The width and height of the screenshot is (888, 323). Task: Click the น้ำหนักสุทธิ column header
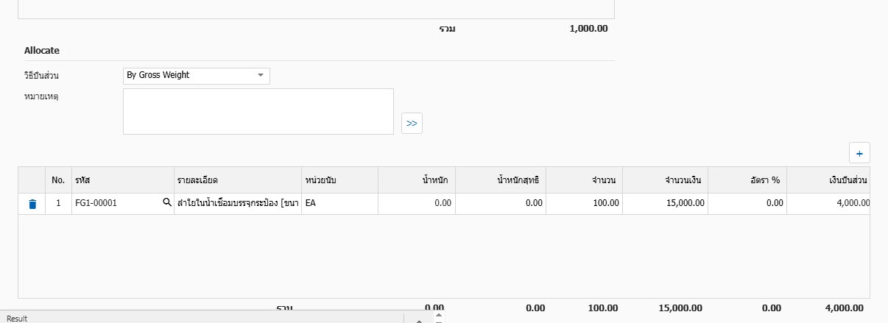click(501, 180)
